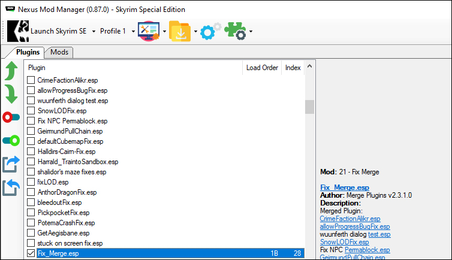
Task: Select the Fix_Merge.esp plugin row name
Action: (58, 253)
